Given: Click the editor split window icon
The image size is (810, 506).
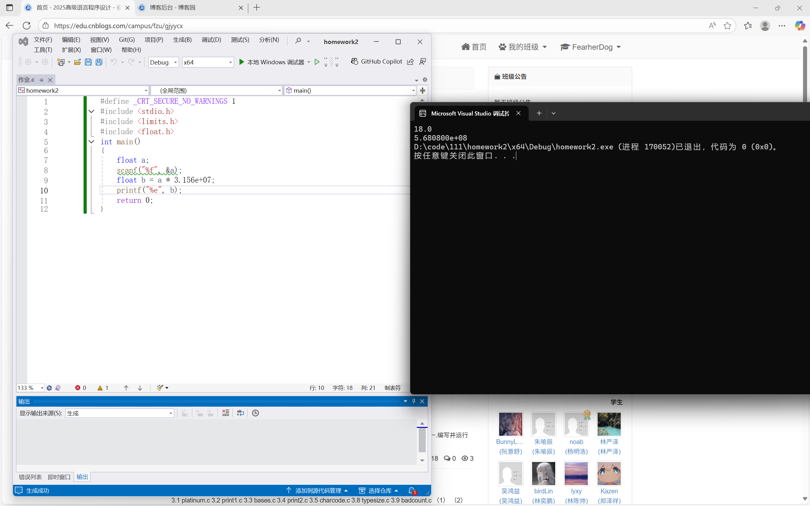Looking at the screenshot, I should [x=422, y=91].
